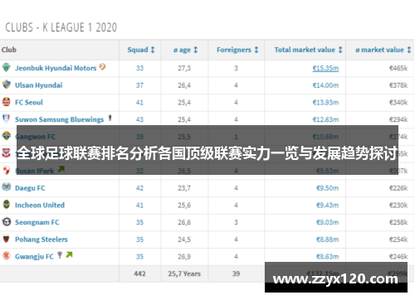The image size is (415, 300).
Task: Click the trophy icon next to Gwangju FC
Action: tap(60, 255)
